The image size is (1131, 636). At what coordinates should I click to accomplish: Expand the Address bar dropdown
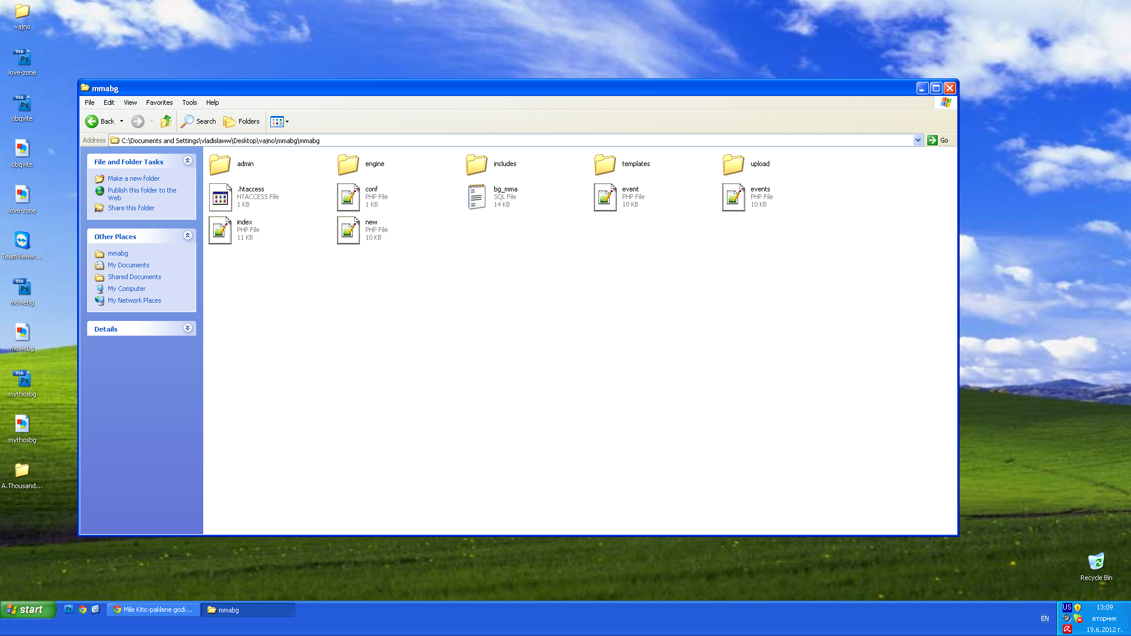(918, 140)
